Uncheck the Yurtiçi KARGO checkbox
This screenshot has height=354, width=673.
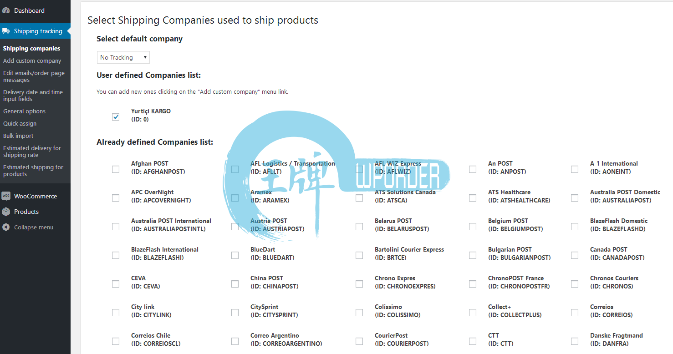[x=116, y=117]
